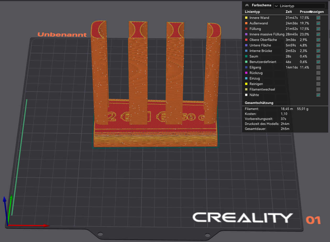
Task: Click the Unbenannt plate name label
Action: [62, 35]
